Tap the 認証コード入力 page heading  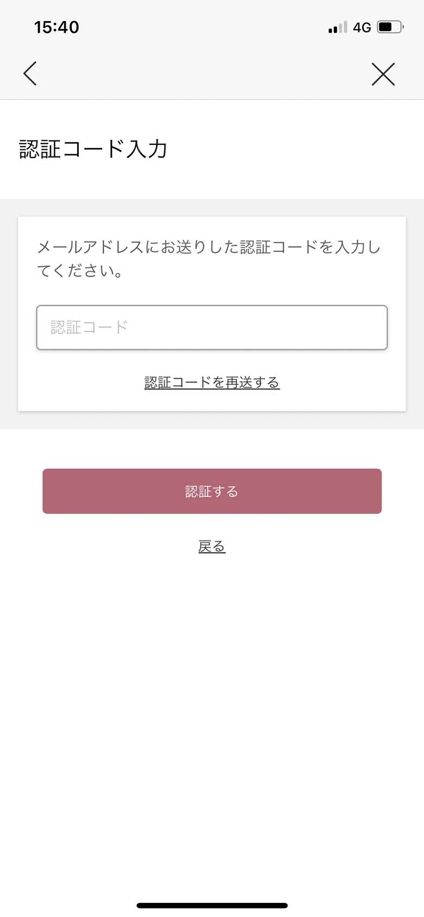pos(93,149)
